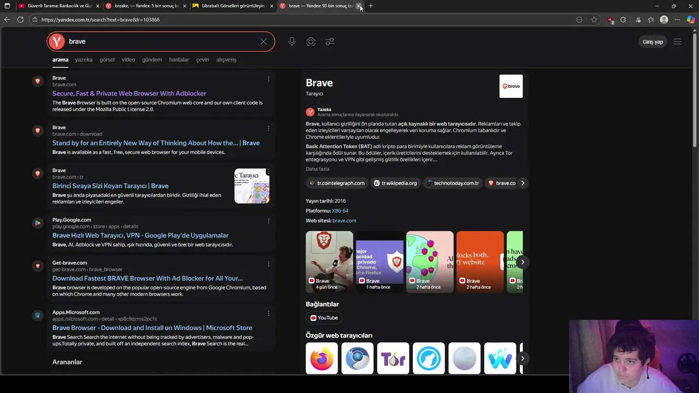
Task: Open search settings sliders icon
Action: point(330,41)
